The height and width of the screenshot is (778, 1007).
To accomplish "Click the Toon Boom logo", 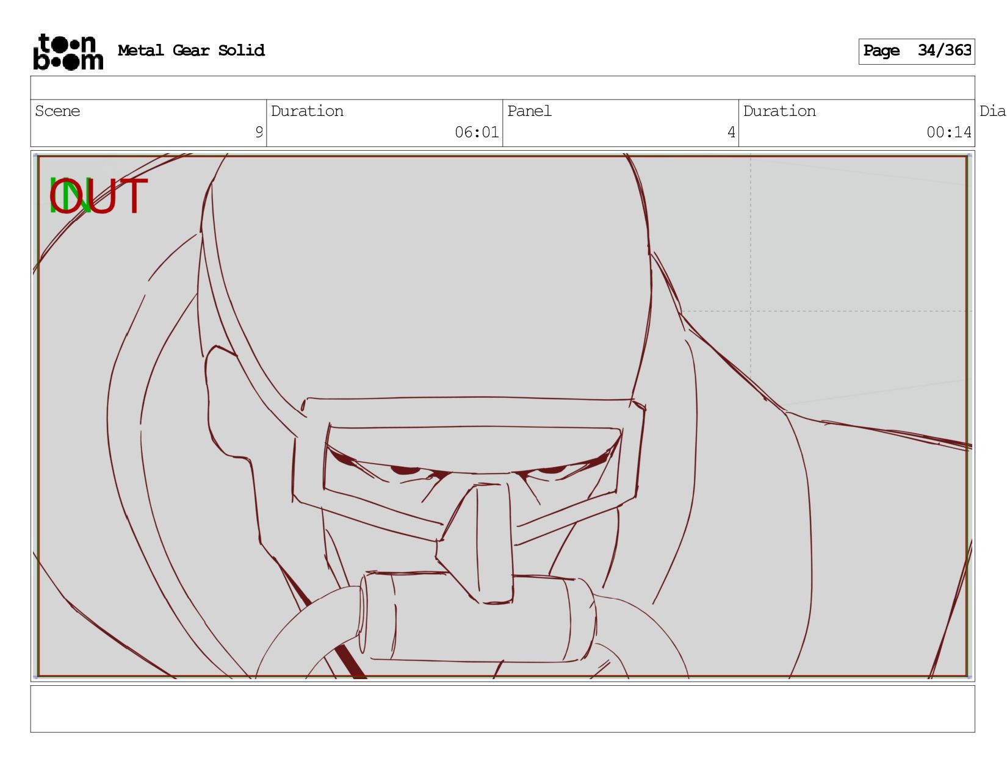I will pos(68,52).
